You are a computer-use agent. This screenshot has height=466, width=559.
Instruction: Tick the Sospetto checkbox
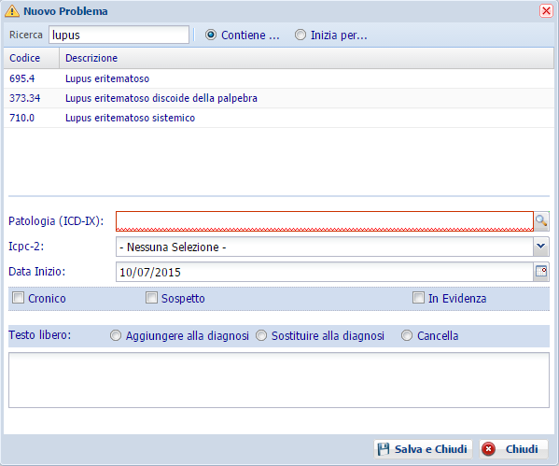pos(151,298)
